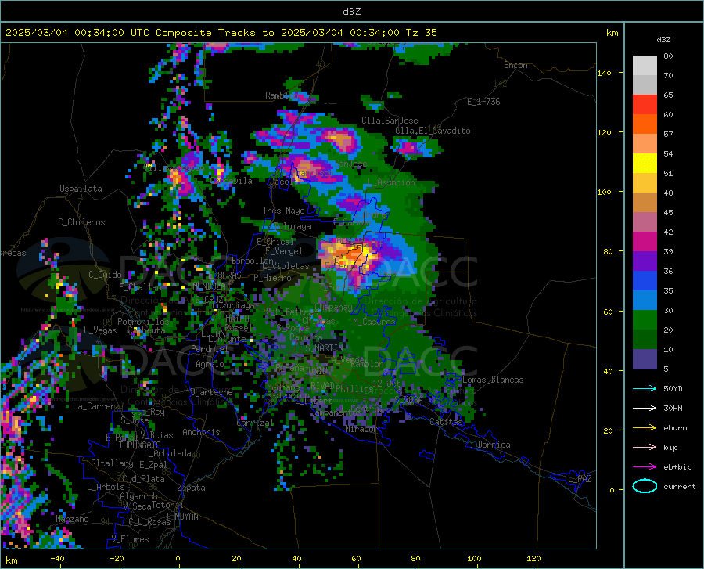
Task: Click the Ugarteche place label
Action: [211, 392]
